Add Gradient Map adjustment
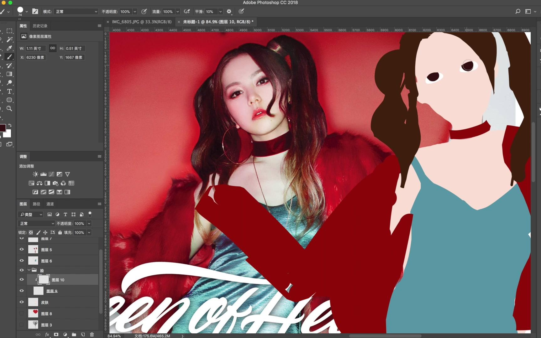541x338 pixels. 67,192
